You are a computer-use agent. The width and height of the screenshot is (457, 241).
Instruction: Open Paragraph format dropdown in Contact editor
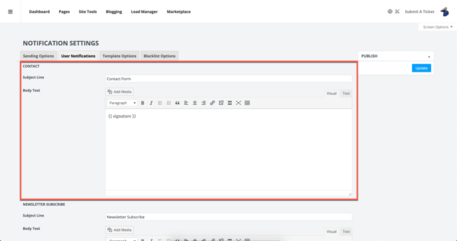click(x=122, y=103)
